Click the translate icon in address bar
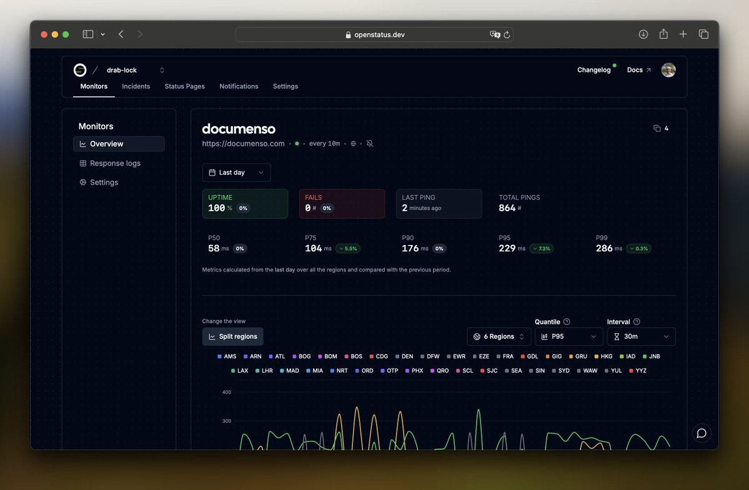 click(x=495, y=34)
